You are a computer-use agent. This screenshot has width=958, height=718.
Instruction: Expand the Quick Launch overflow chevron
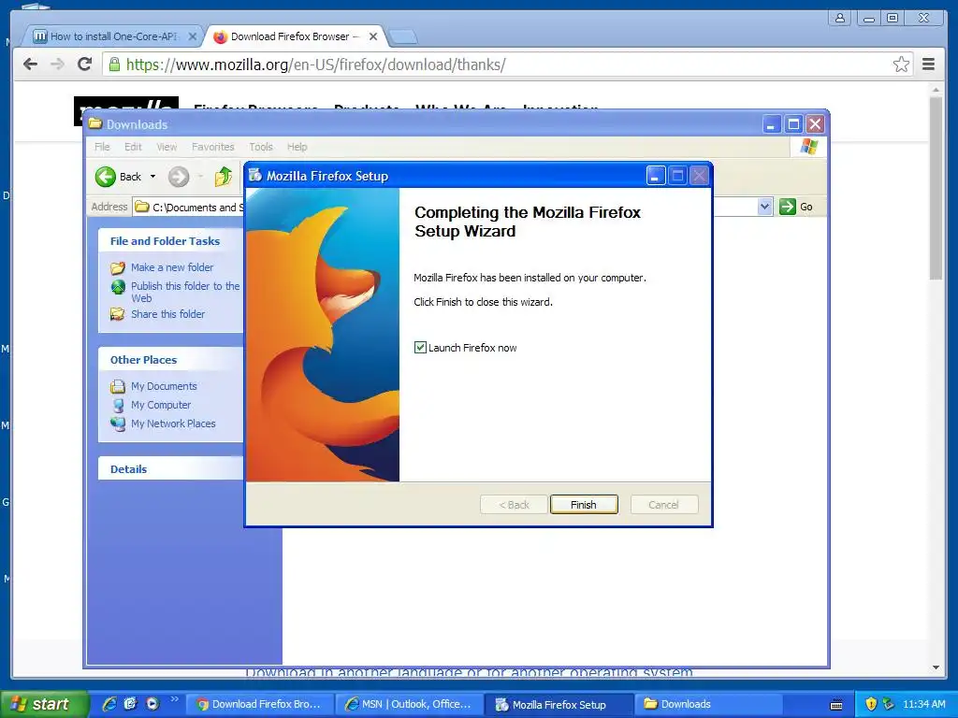coord(174,699)
